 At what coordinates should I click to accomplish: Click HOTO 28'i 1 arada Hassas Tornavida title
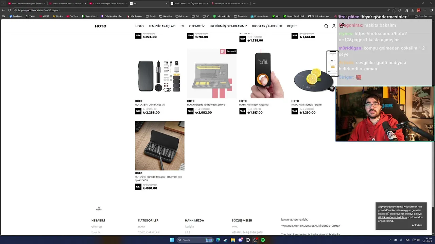click(x=158, y=179)
